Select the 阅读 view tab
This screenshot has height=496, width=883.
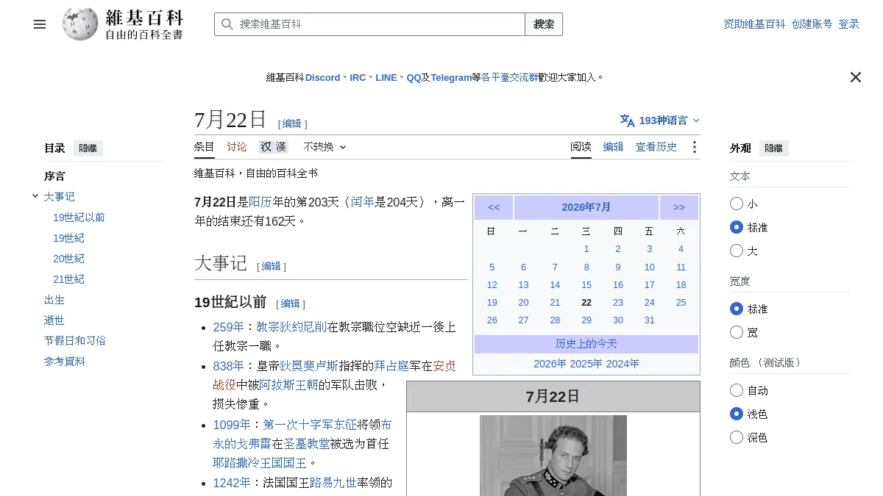(x=581, y=147)
